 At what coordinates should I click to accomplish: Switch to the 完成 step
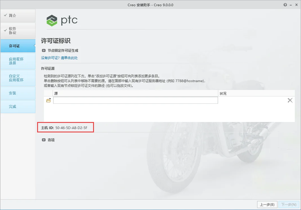click(18, 107)
